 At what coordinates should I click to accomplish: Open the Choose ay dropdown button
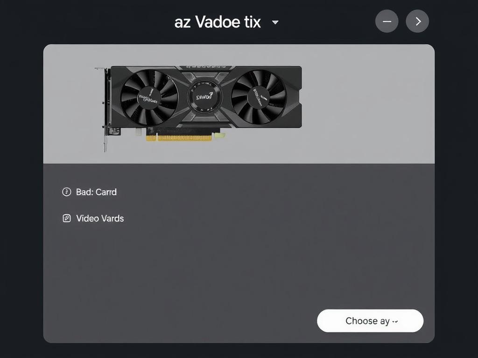pos(370,321)
